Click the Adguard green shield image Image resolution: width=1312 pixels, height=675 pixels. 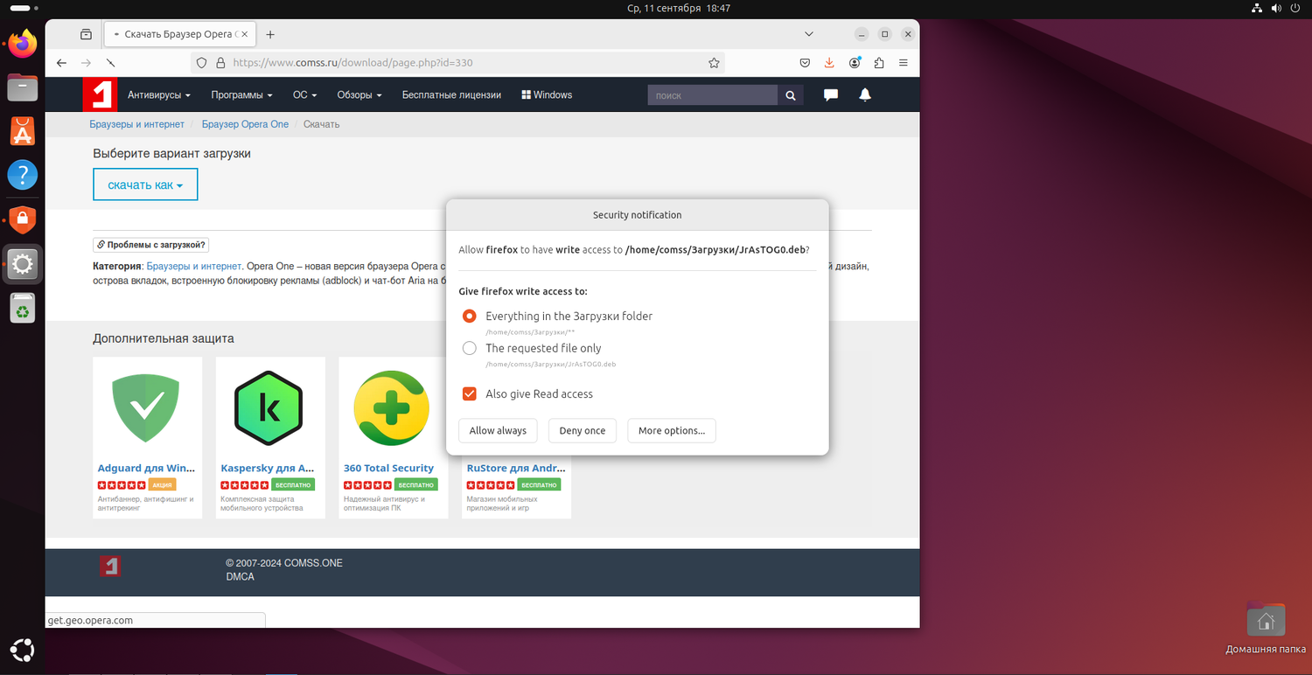pyautogui.click(x=147, y=407)
